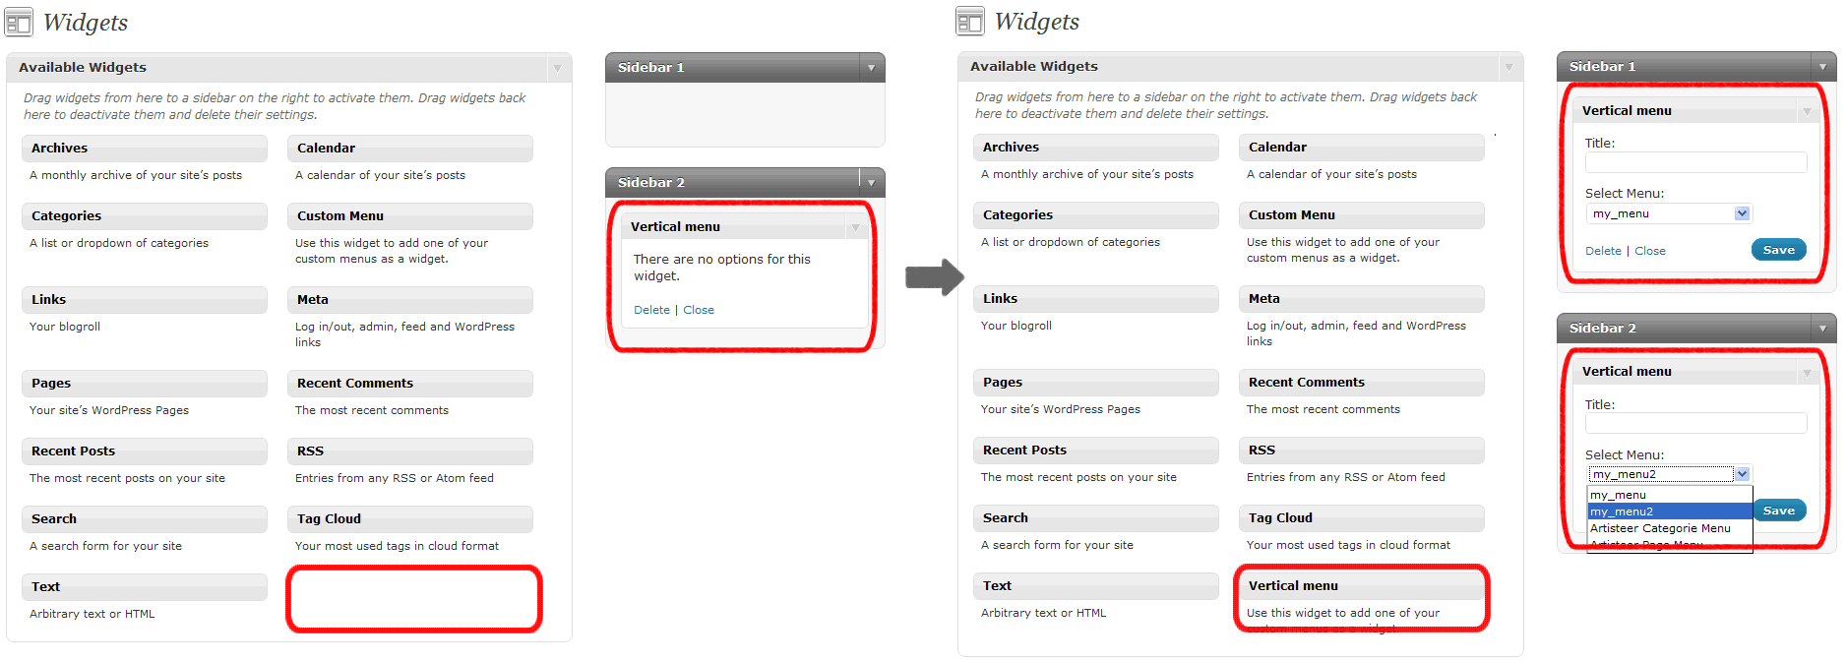Screen dimensions: 1846x662
Task: Focus the Title field in right Sidebar 1
Action: click(1695, 162)
